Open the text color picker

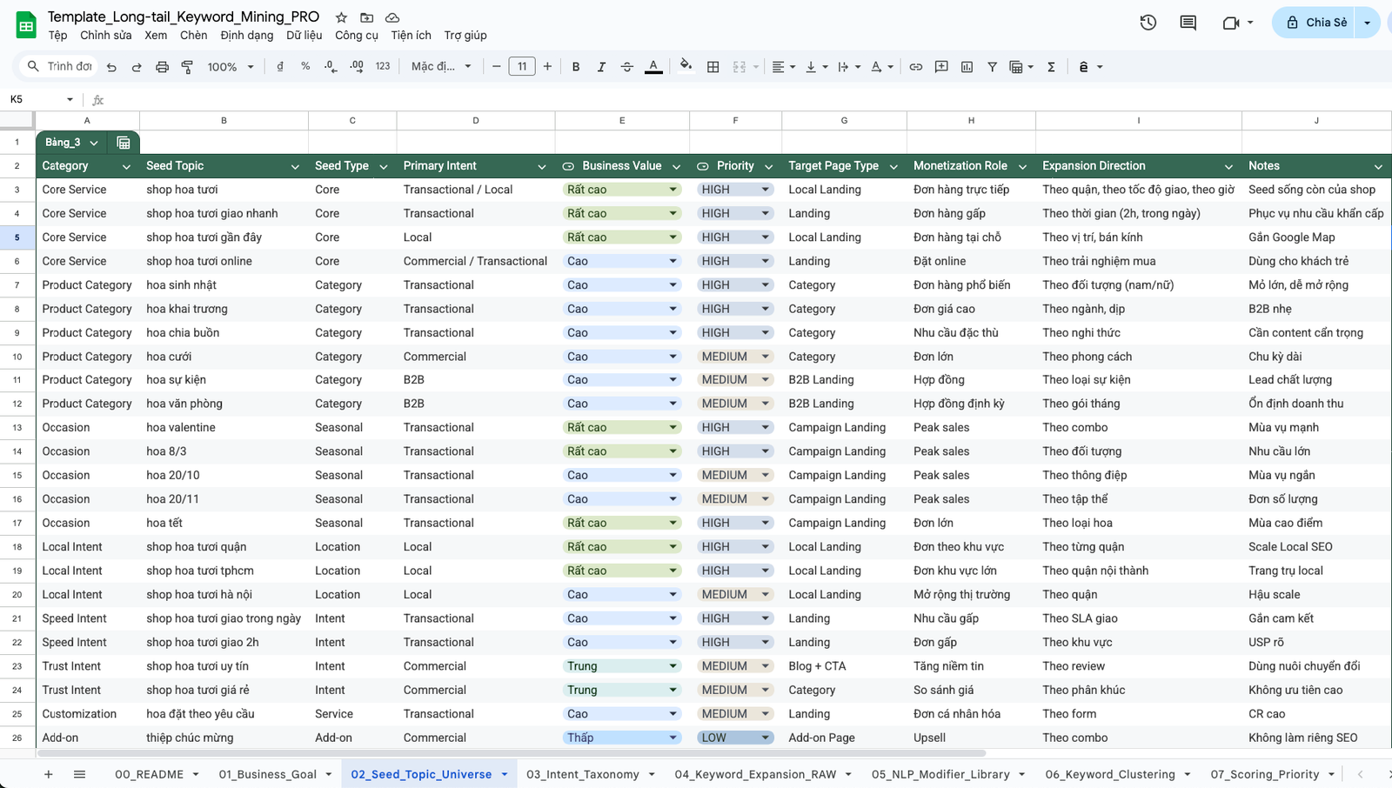(653, 67)
